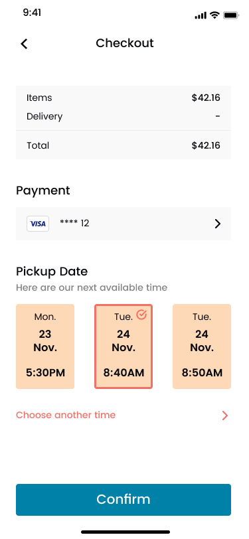
Task: Click the Items $42.16 amount
Action: [x=206, y=98]
